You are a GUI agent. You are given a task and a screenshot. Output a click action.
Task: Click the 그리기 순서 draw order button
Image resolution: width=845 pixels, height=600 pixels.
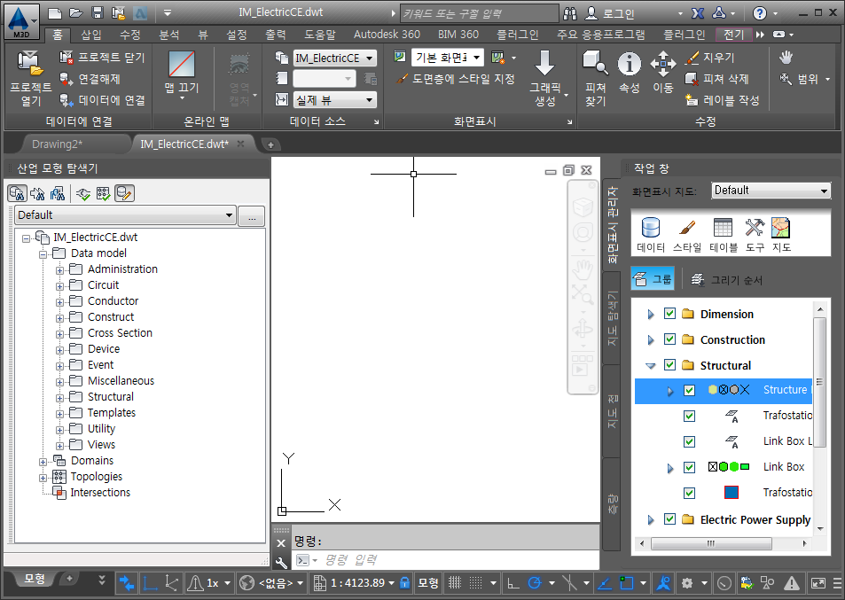coord(726,279)
